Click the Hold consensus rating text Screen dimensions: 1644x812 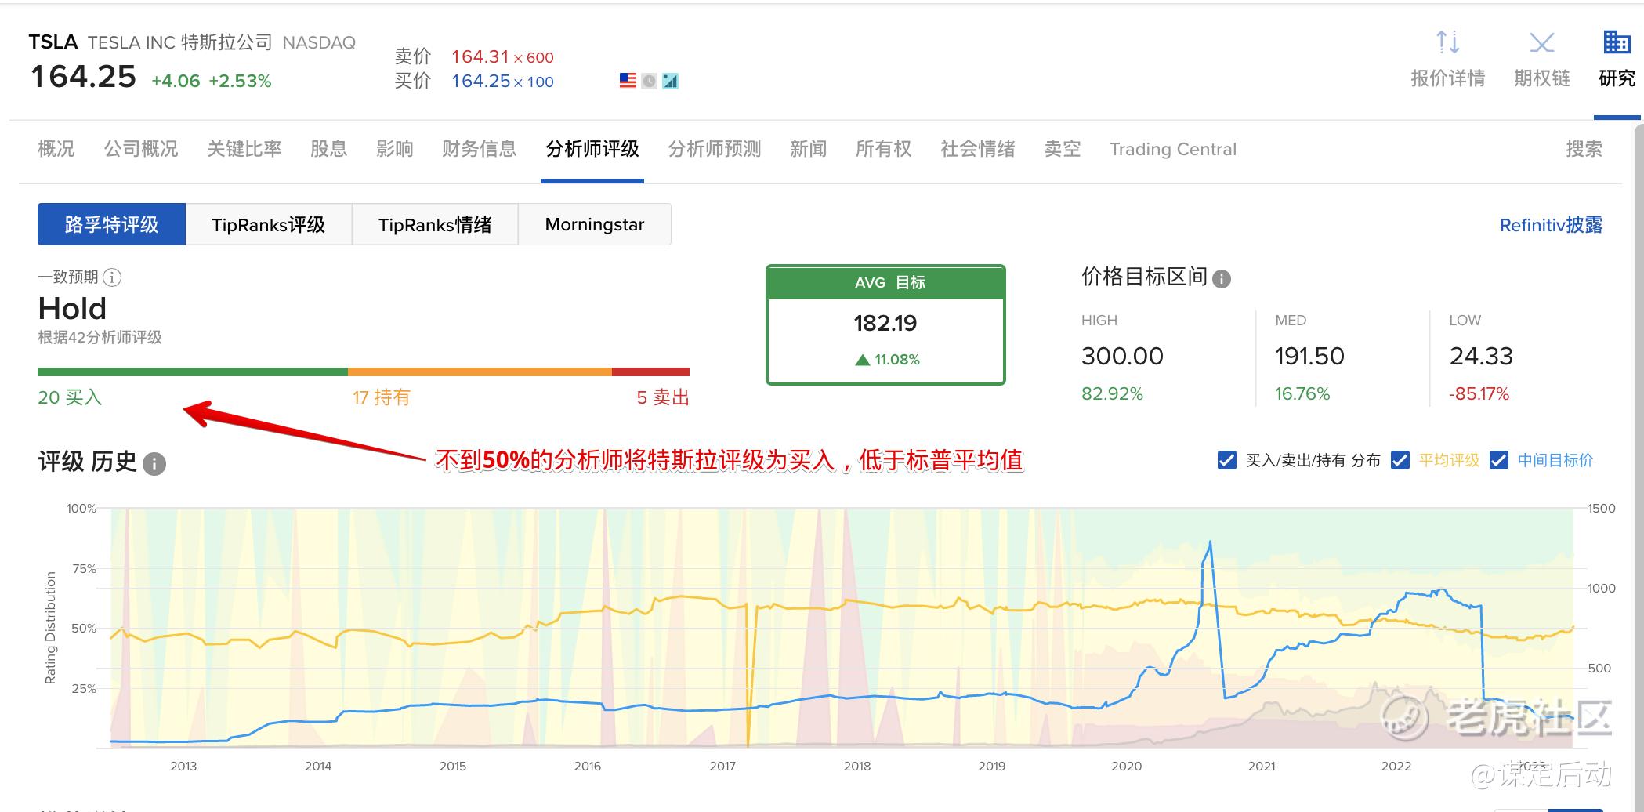coord(72,309)
